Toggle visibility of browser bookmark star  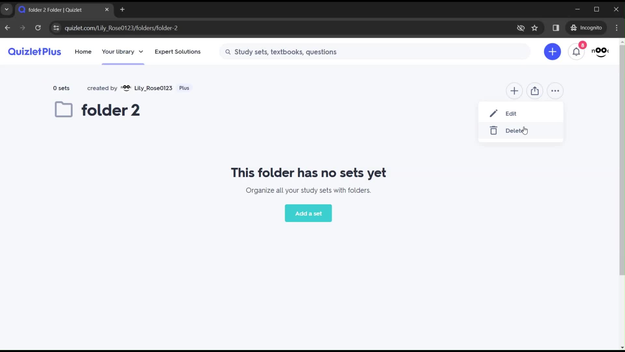tap(535, 28)
